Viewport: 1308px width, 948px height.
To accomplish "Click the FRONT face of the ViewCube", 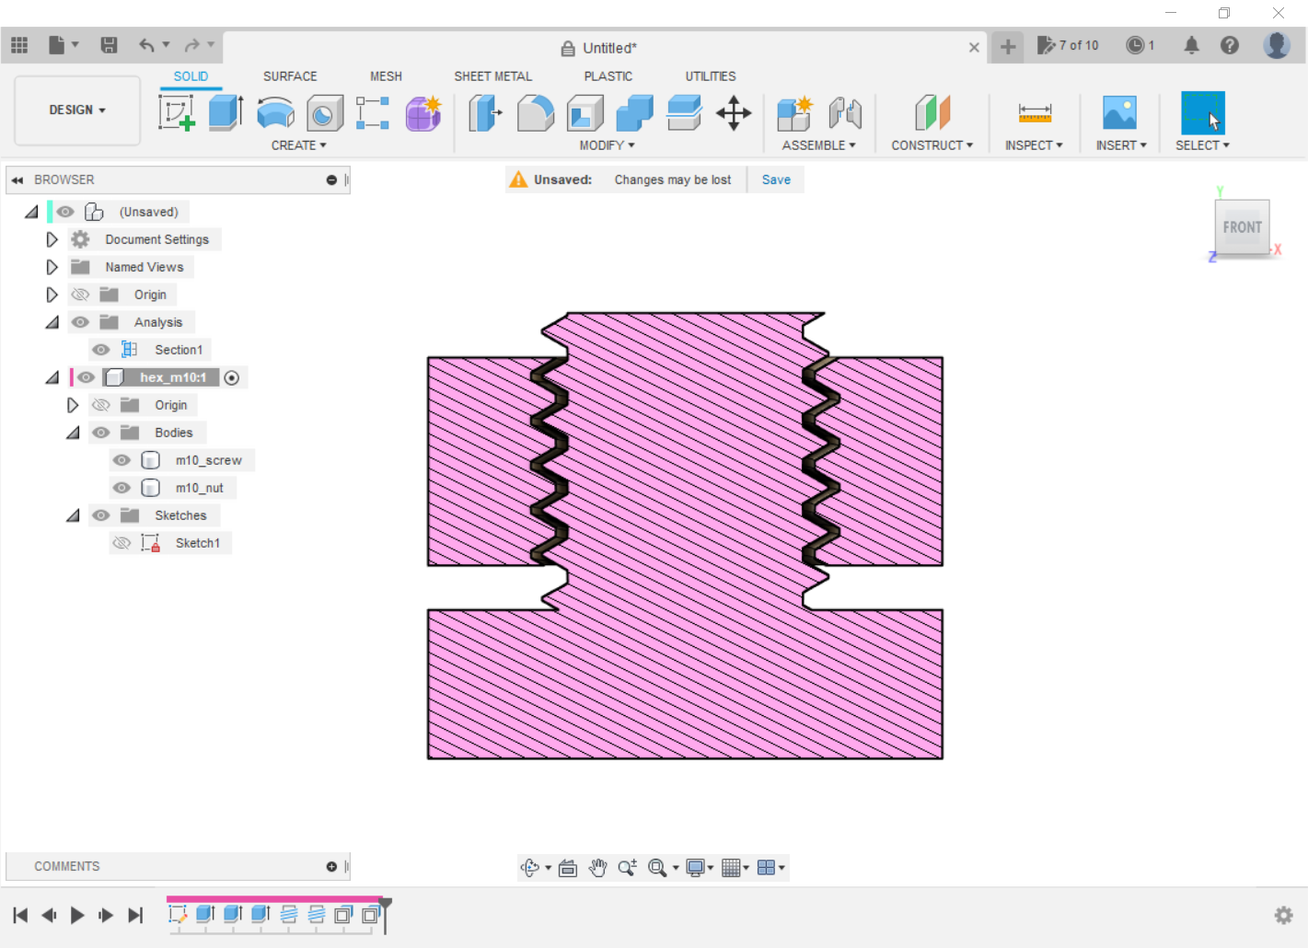I will pyautogui.click(x=1242, y=226).
